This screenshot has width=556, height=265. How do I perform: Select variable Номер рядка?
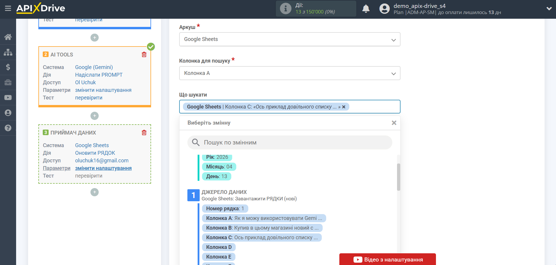click(x=225, y=209)
